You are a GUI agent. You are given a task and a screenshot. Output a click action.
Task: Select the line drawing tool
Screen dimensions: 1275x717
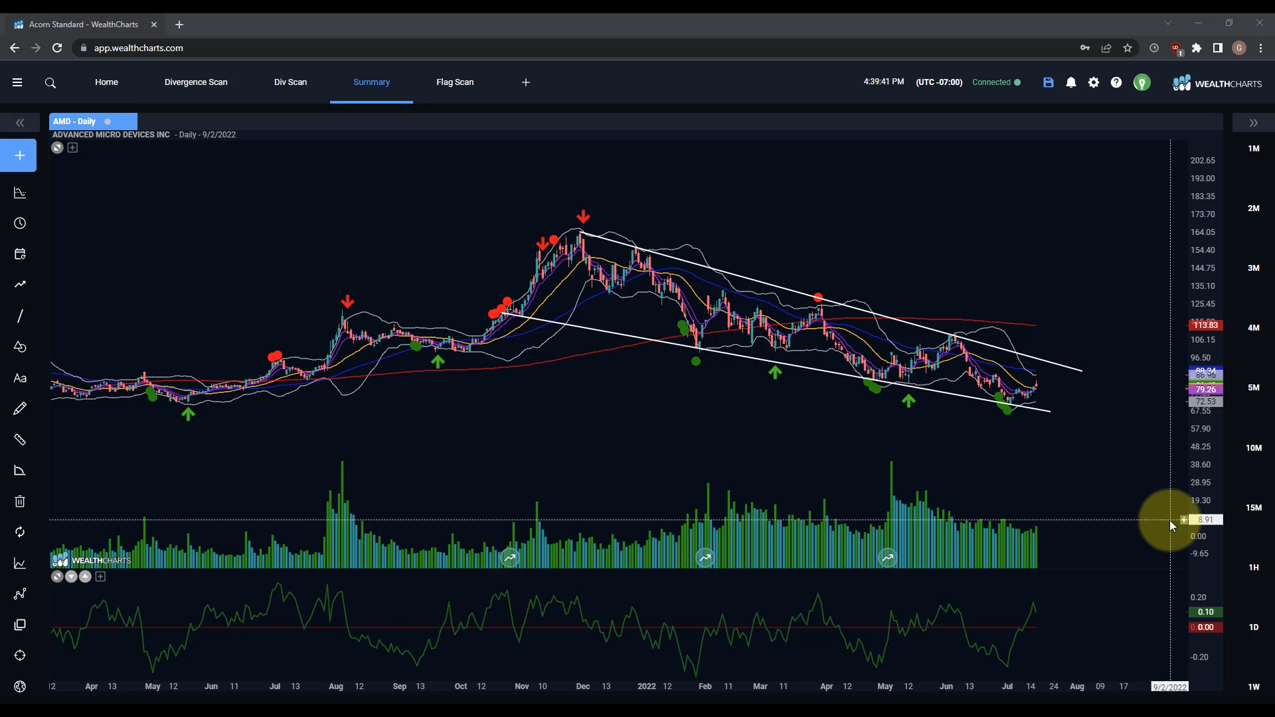click(x=20, y=316)
